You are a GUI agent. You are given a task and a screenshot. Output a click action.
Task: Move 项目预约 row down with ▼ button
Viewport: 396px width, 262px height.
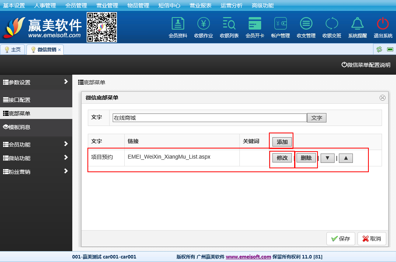tap(327, 158)
